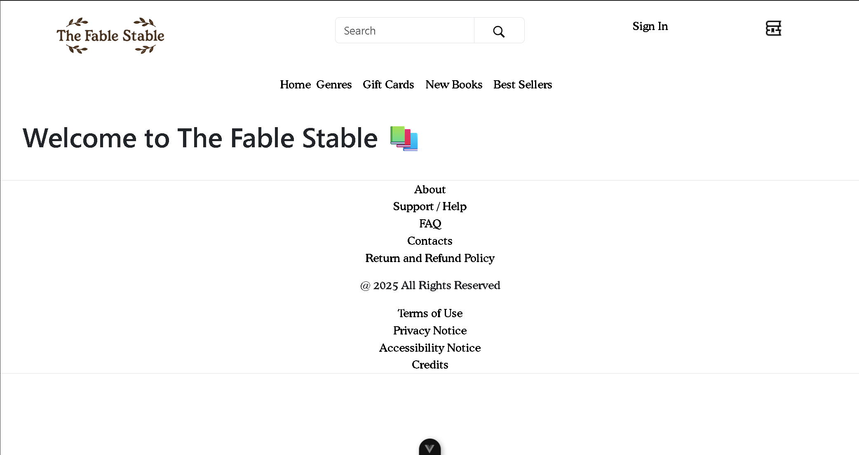
Task: Open the Terms of Use link
Action: (430, 313)
